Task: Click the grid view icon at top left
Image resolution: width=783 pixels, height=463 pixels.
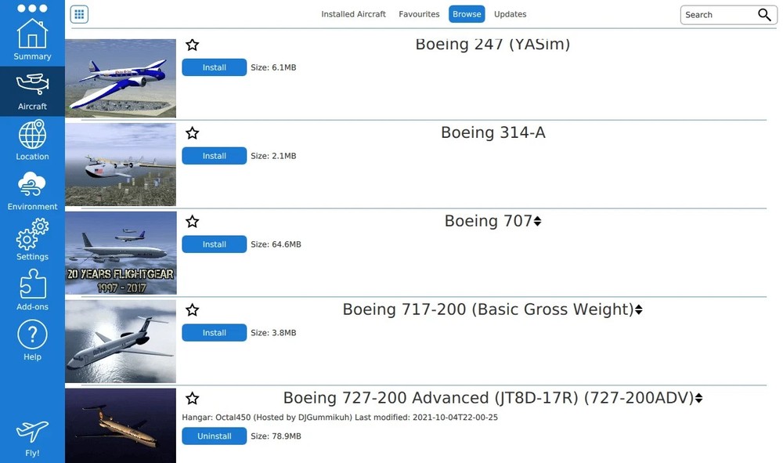Action: [x=79, y=13]
